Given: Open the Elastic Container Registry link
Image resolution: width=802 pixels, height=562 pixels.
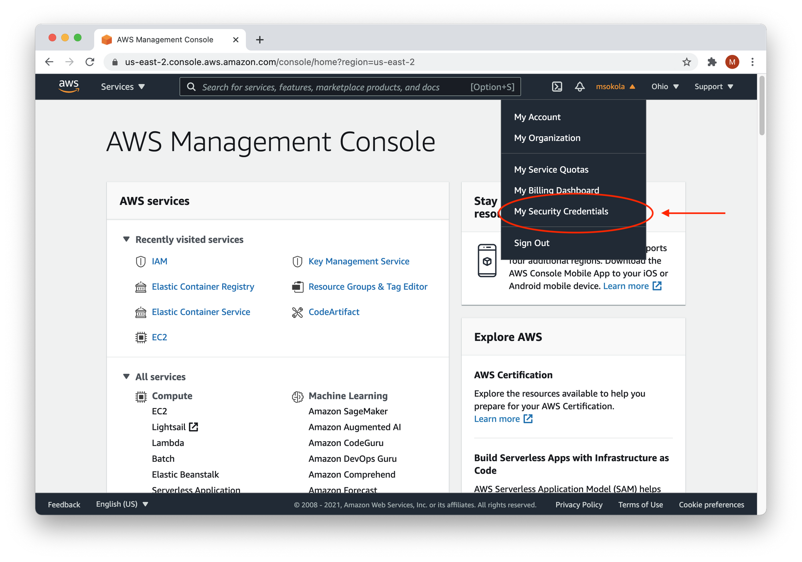Looking at the screenshot, I should [203, 287].
